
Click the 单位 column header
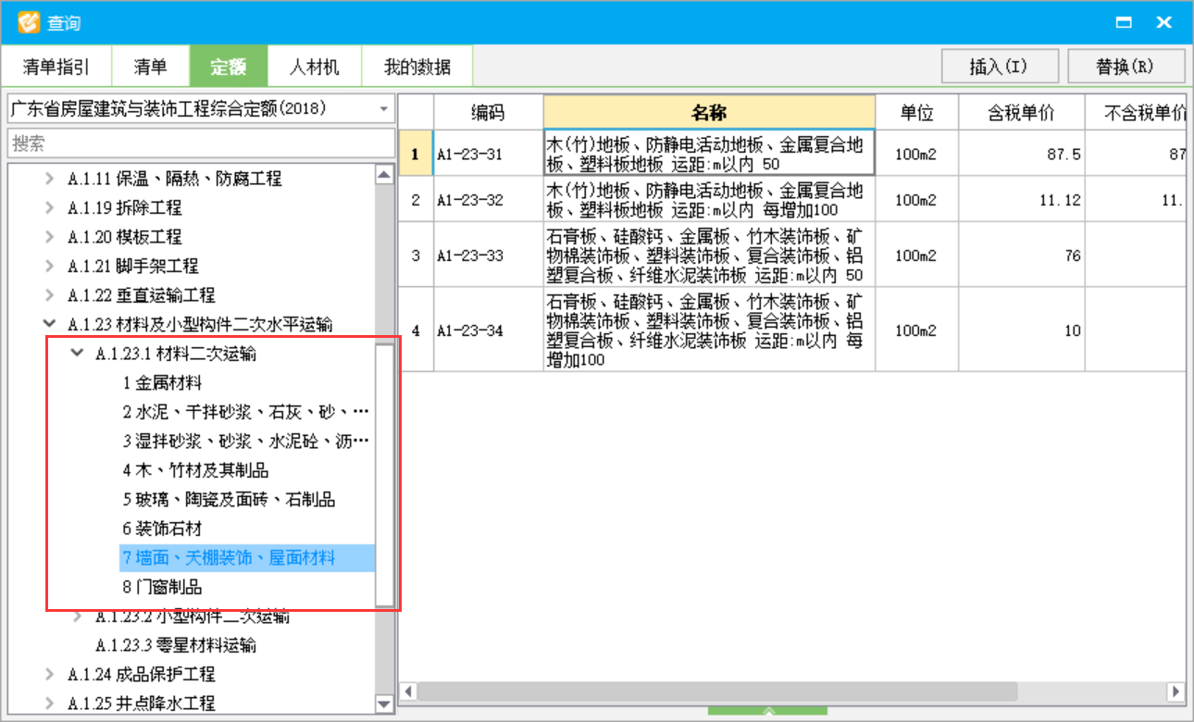point(916,113)
